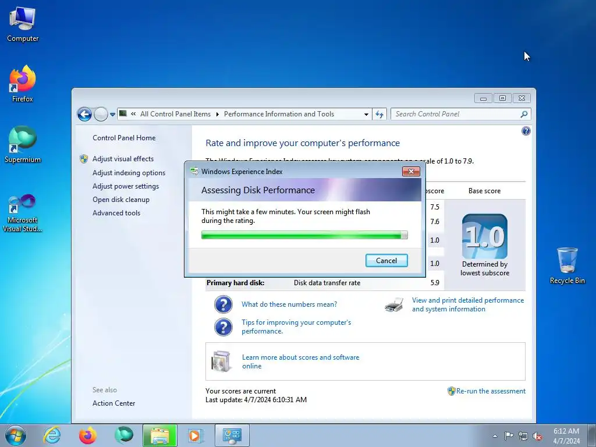View and print detailed performance information
The height and width of the screenshot is (447, 596).
pyautogui.click(x=468, y=304)
